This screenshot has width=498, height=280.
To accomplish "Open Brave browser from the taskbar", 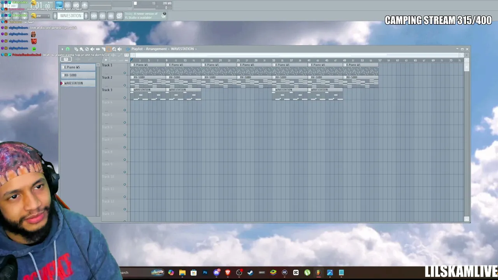I will [x=228, y=273].
